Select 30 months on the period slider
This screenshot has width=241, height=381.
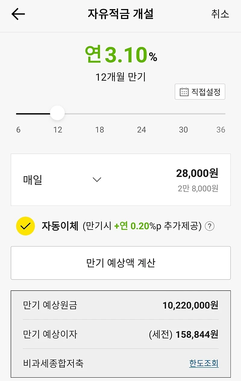coord(183,130)
